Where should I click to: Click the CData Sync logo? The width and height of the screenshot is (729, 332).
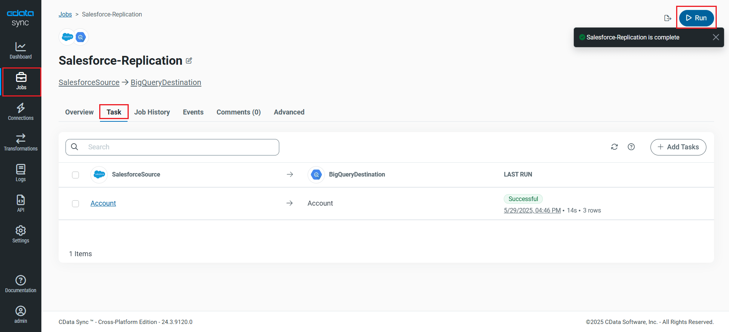click(x=20, y=18)
